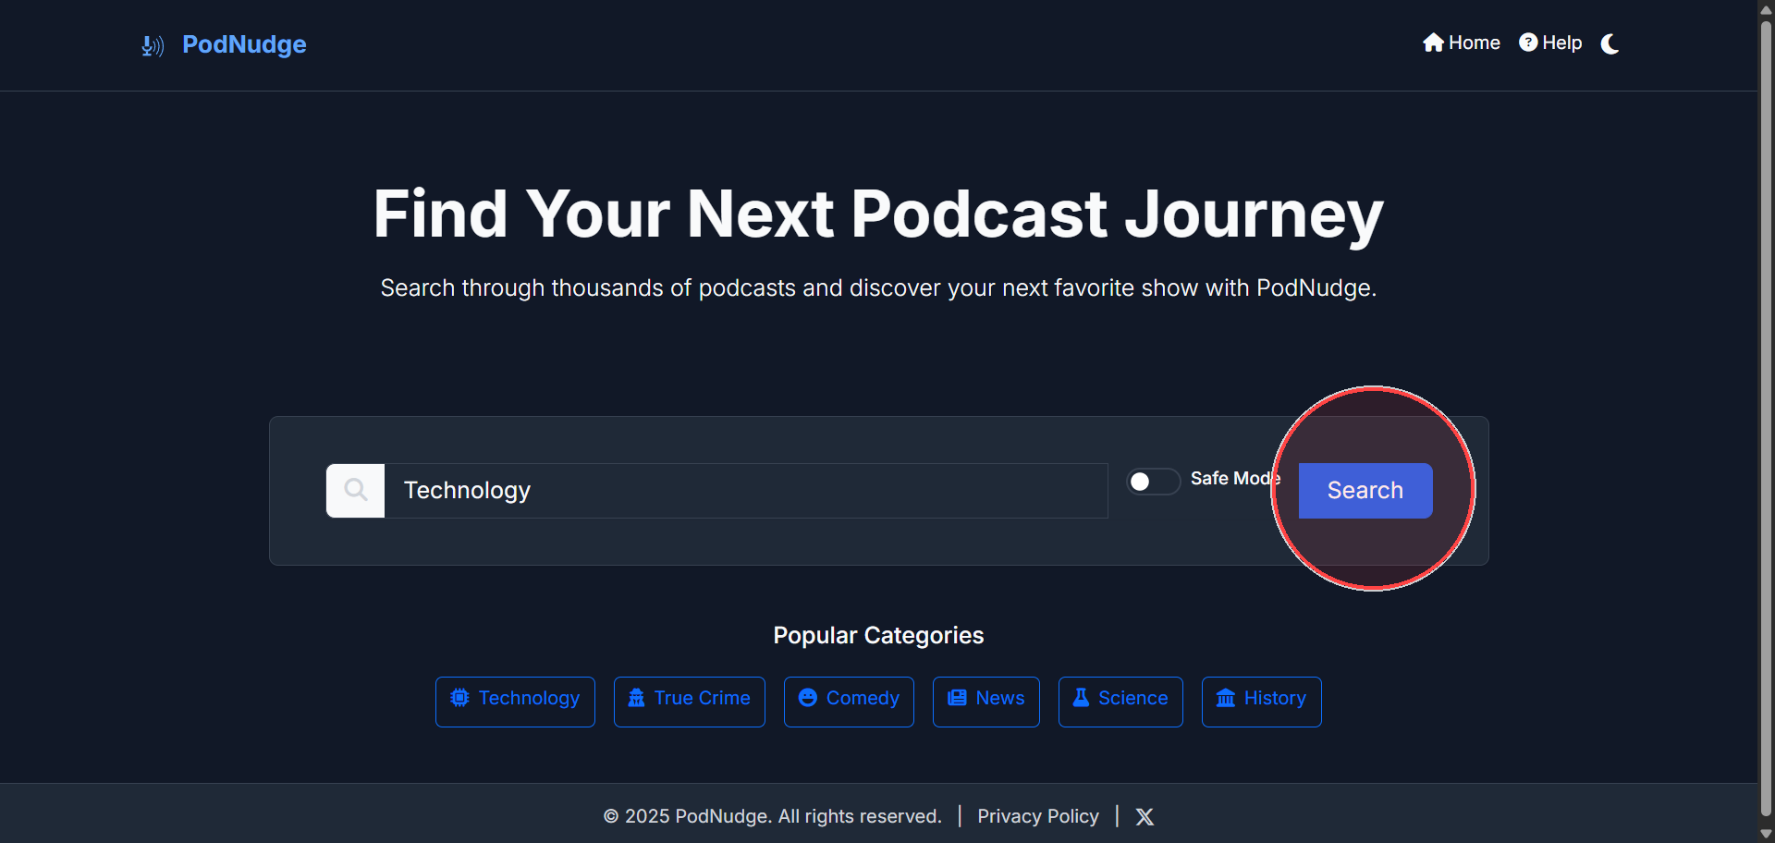This screenshot has width=1775, height=843.
Task: Toggle dark mode with the moon icon
Action: tap(1610, 43)
